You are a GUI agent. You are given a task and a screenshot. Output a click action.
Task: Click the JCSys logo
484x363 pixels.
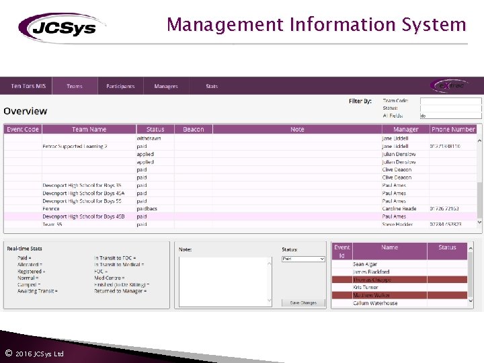pyautogui.click(x=62, y=28)
